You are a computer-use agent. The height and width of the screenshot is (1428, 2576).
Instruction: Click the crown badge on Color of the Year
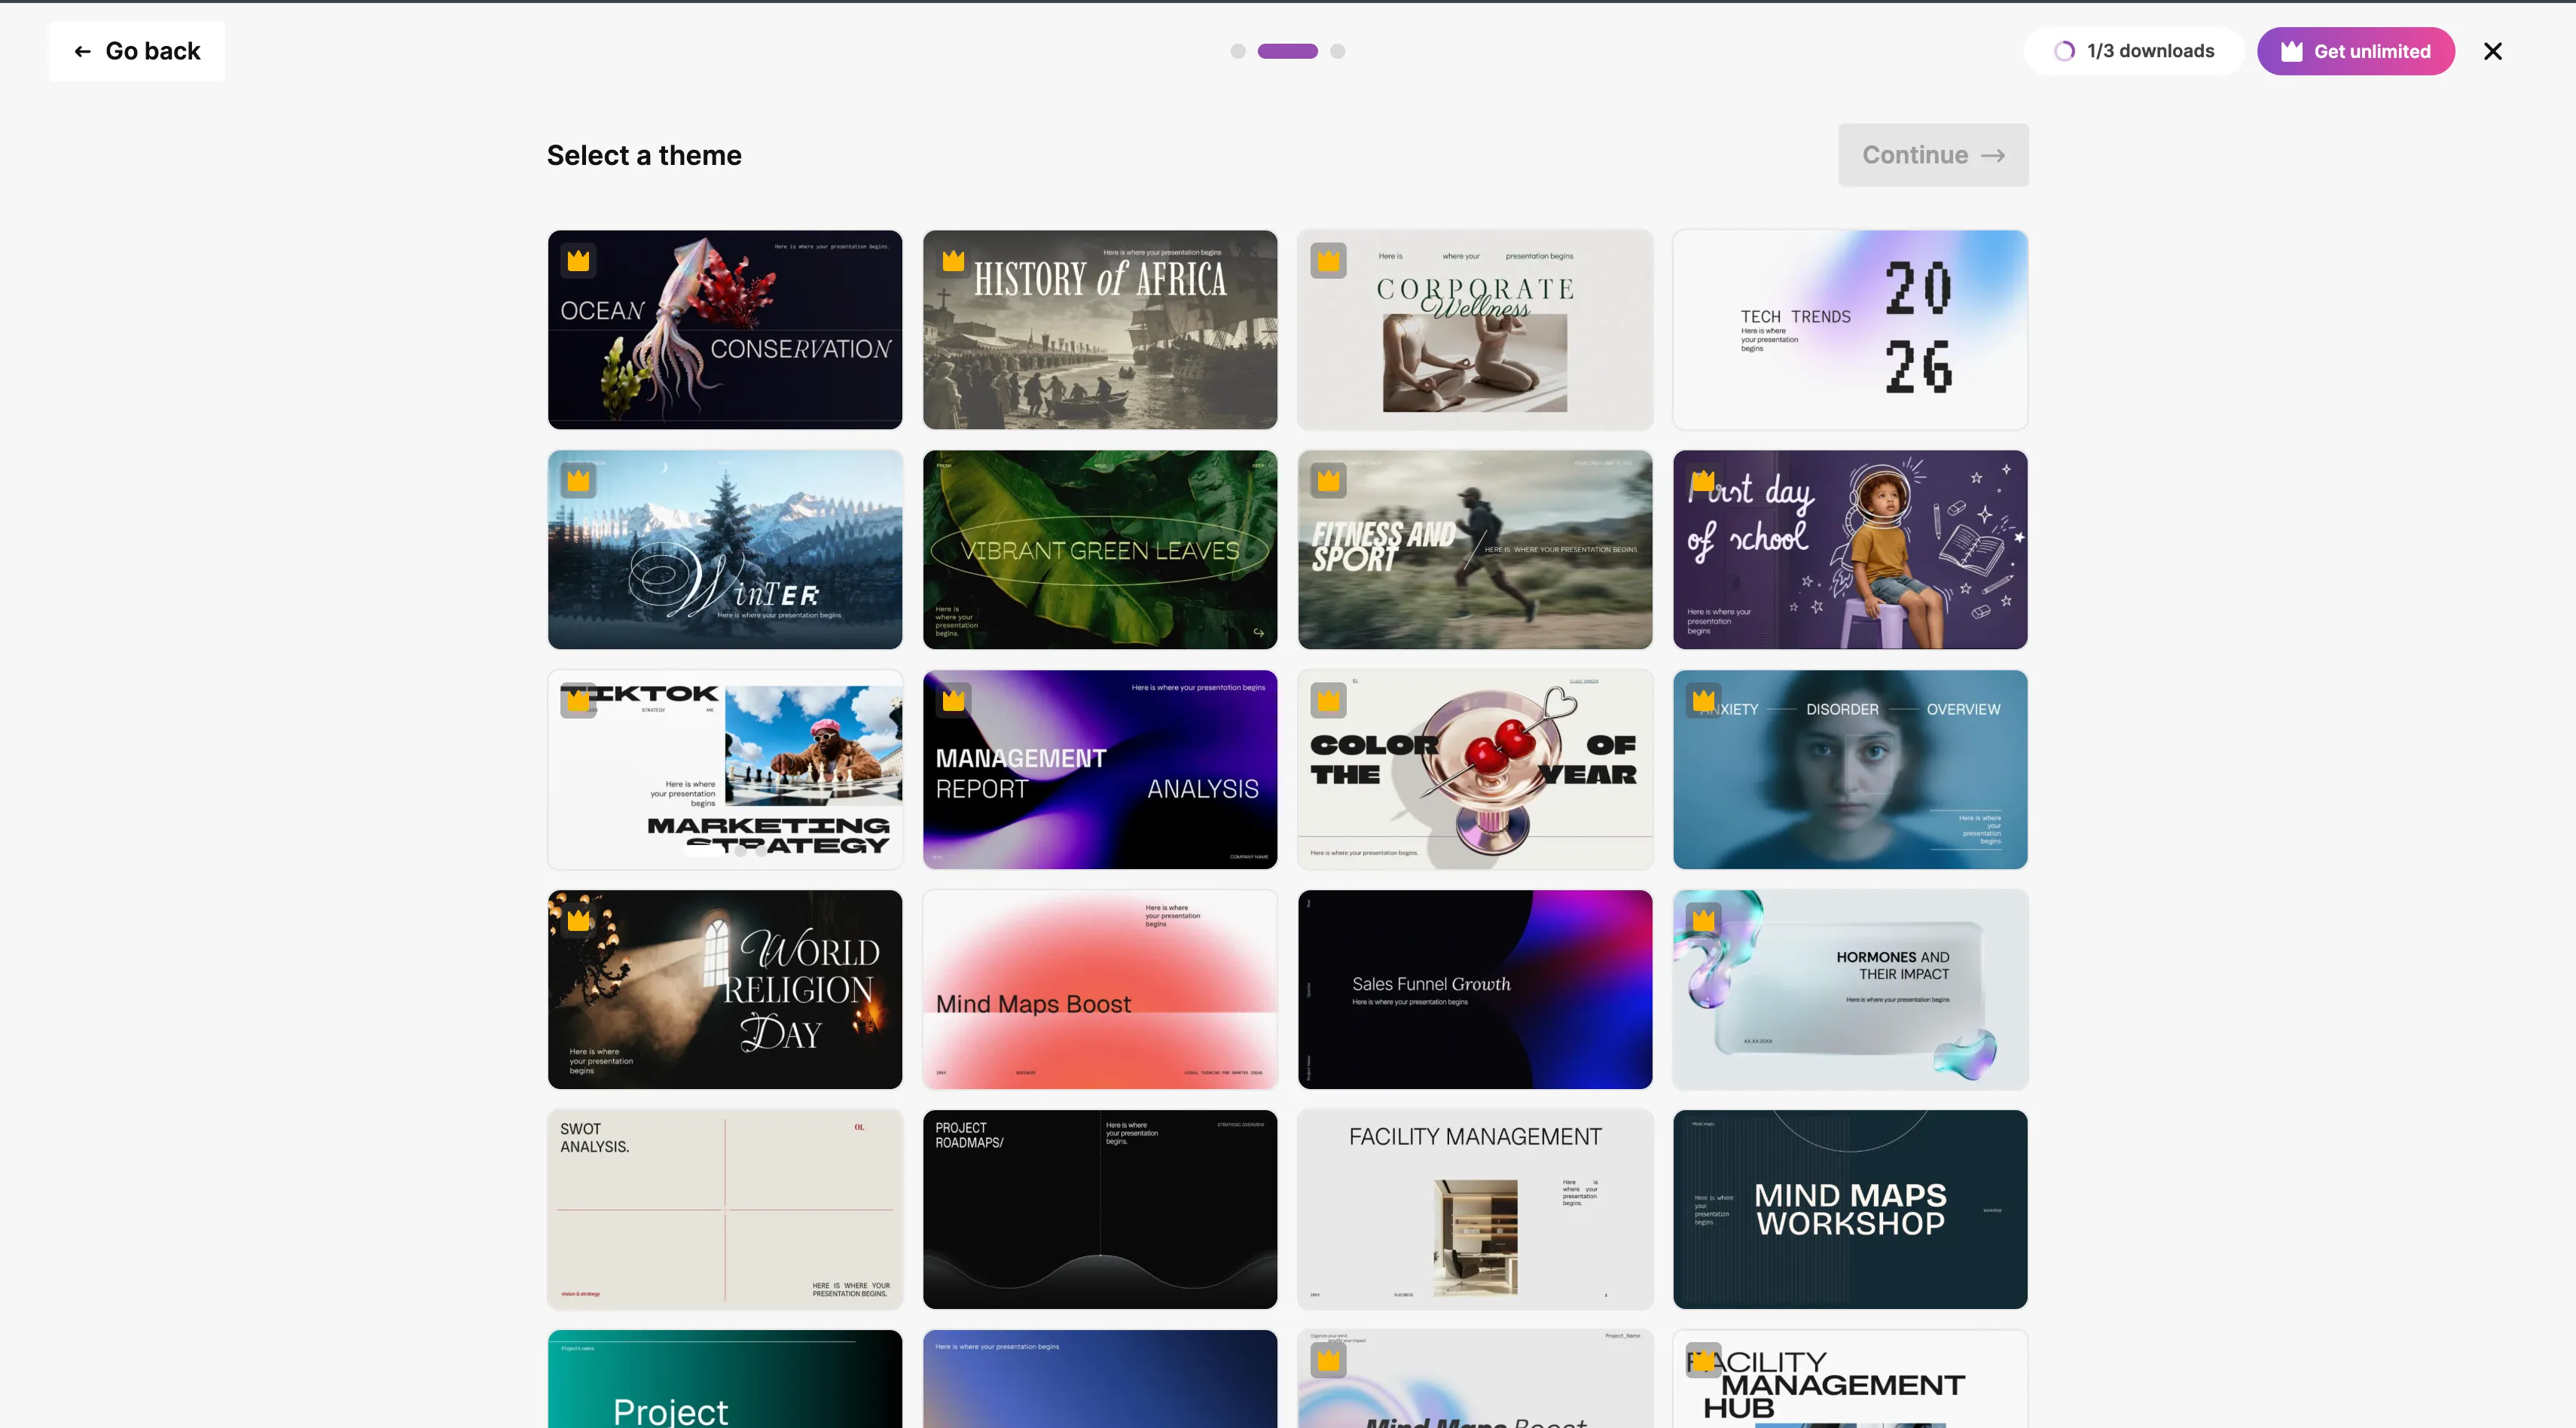pyautogui.click(x=1328, y=700)
